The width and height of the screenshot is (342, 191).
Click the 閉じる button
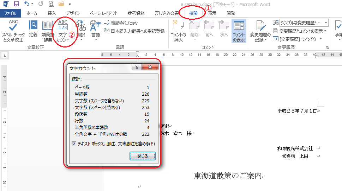tap(143, 156)
